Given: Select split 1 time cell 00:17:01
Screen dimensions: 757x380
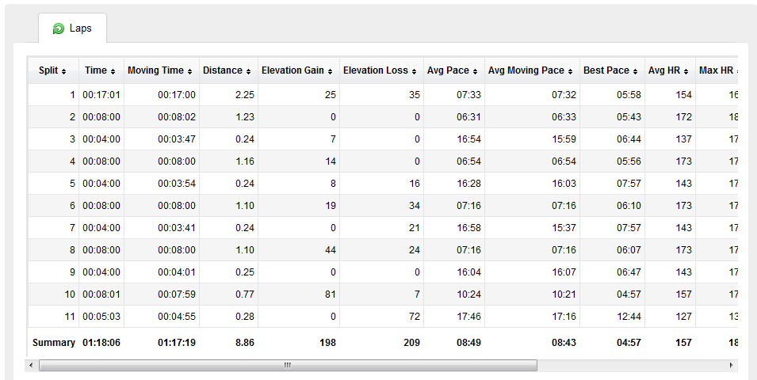Looking at the screenshot, I should tap(101, 95).
